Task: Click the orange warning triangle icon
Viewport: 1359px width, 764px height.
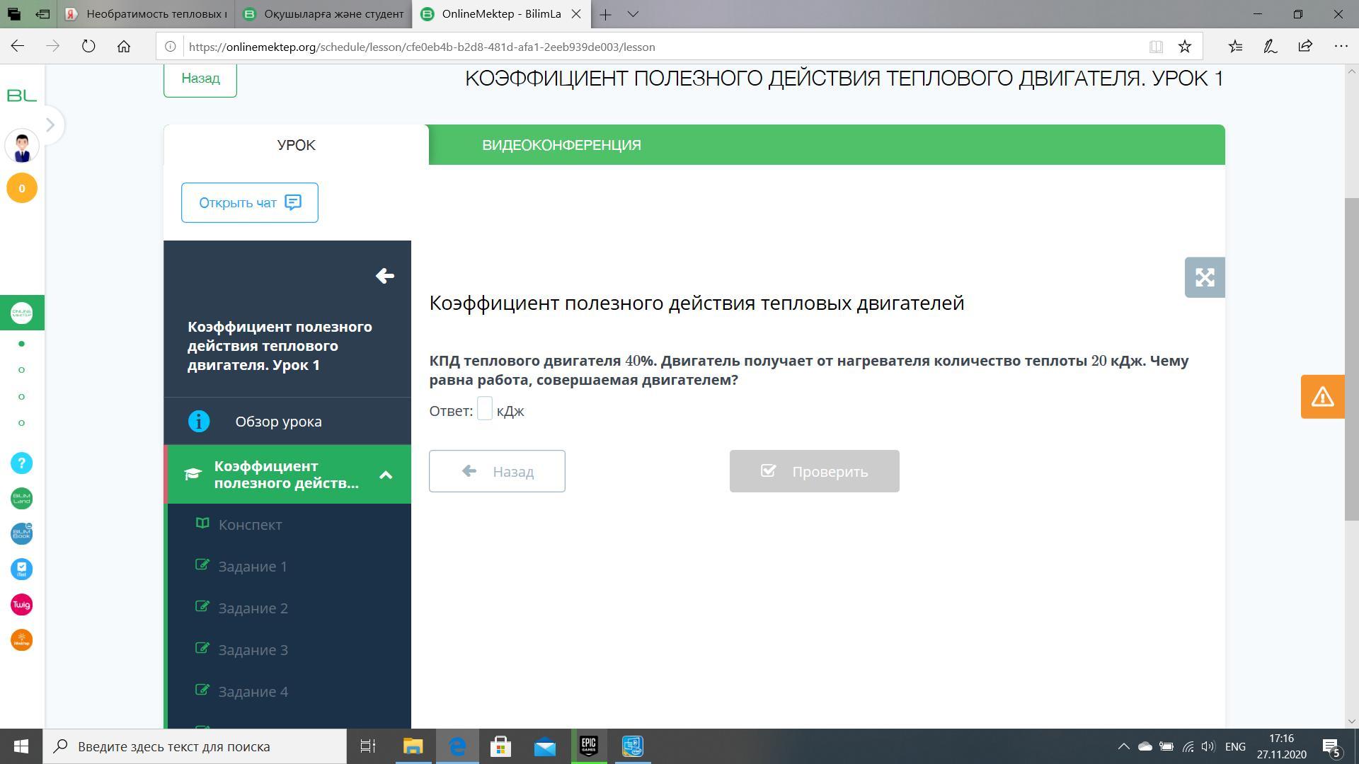Action: pyautogui.click(x=1322, y=397)
